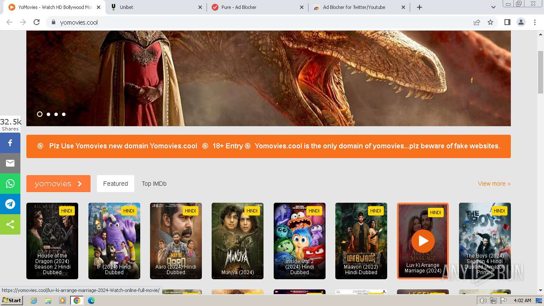Open Internet Explorer from the taskbar
Image resolution: width=544 pixels, height=306 pixels.
coord(34,300)
